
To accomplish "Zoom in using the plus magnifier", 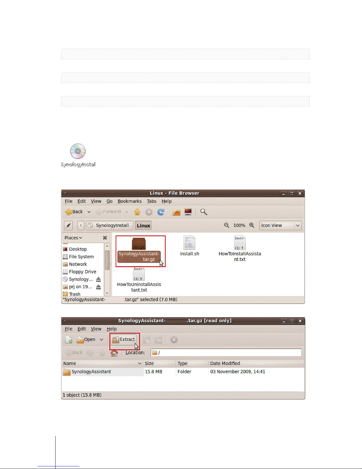I will 252,225.
